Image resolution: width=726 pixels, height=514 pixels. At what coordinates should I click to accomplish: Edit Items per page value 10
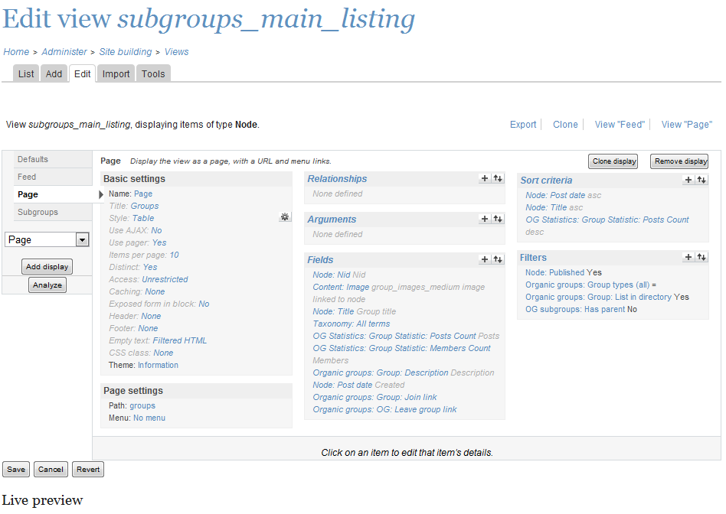174,255
